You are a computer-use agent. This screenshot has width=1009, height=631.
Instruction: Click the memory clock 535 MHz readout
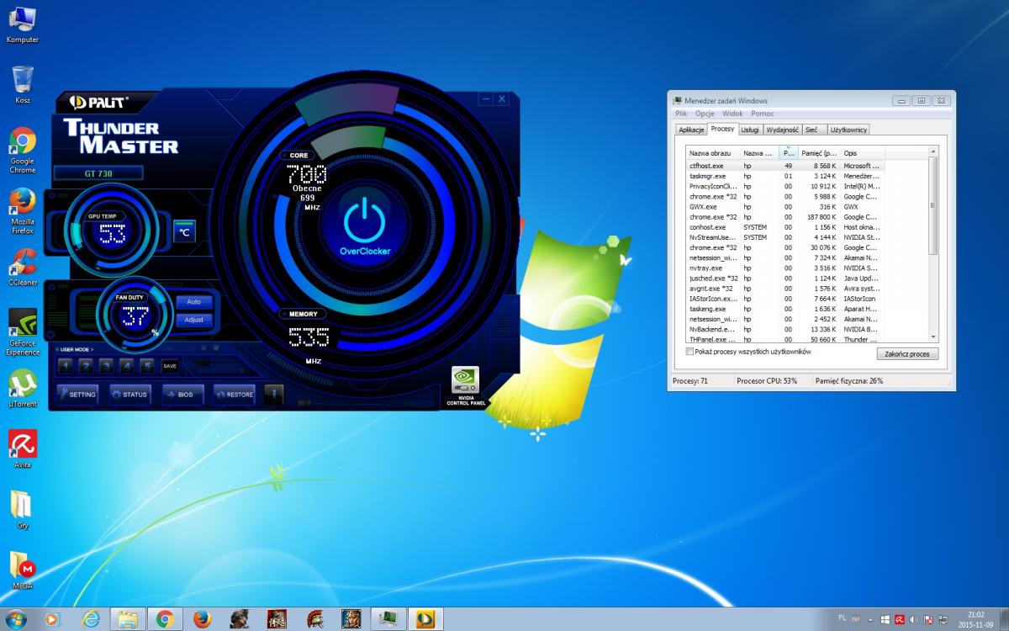308,337
